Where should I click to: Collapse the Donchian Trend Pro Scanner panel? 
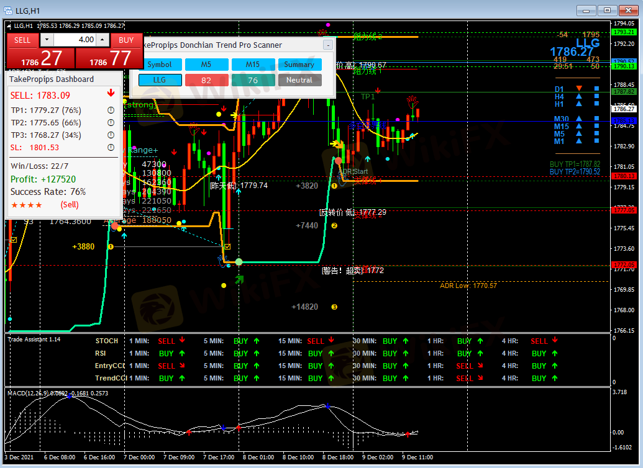pos(328,45)
